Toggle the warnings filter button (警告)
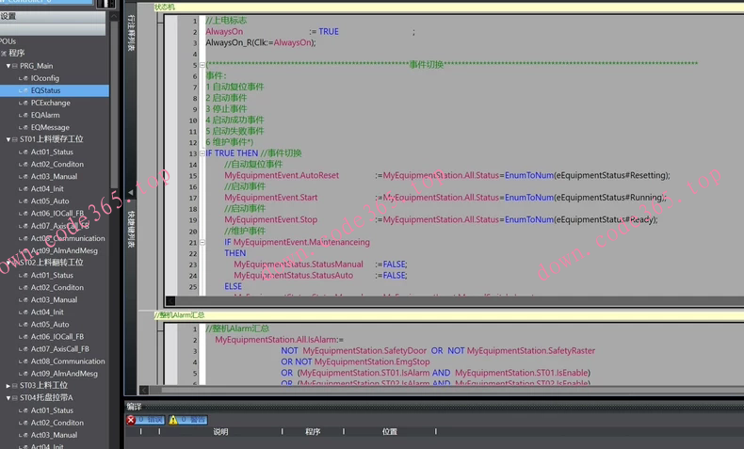The image size is (744, 449). click(192, 420)
